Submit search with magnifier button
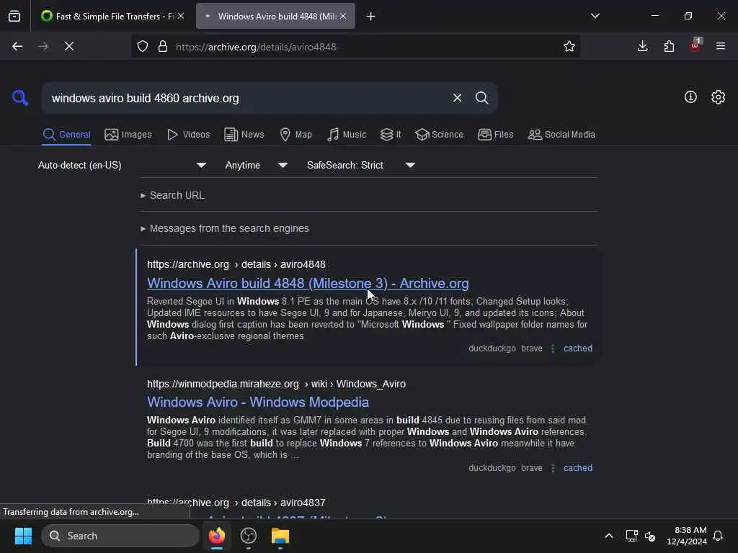 click(x=482, y=98)
